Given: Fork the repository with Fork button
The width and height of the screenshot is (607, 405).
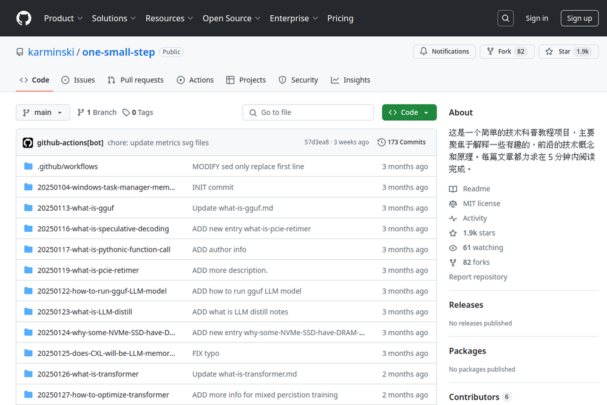Looking at the screenshot, I should pyautogui.click(x=507, y=52).
